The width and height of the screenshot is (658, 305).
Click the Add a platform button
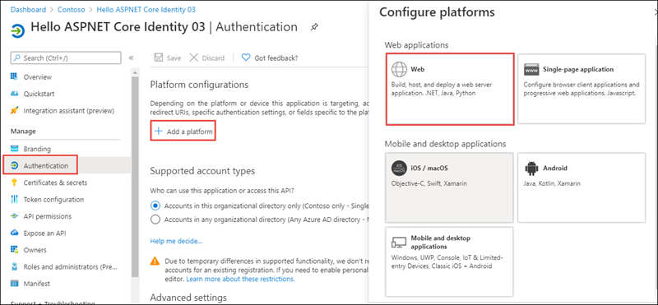(183, 132)
